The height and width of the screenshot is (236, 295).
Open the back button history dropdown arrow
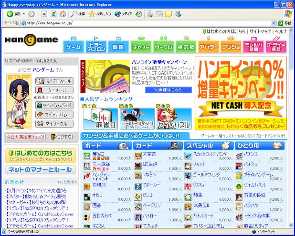pos(24,14)
